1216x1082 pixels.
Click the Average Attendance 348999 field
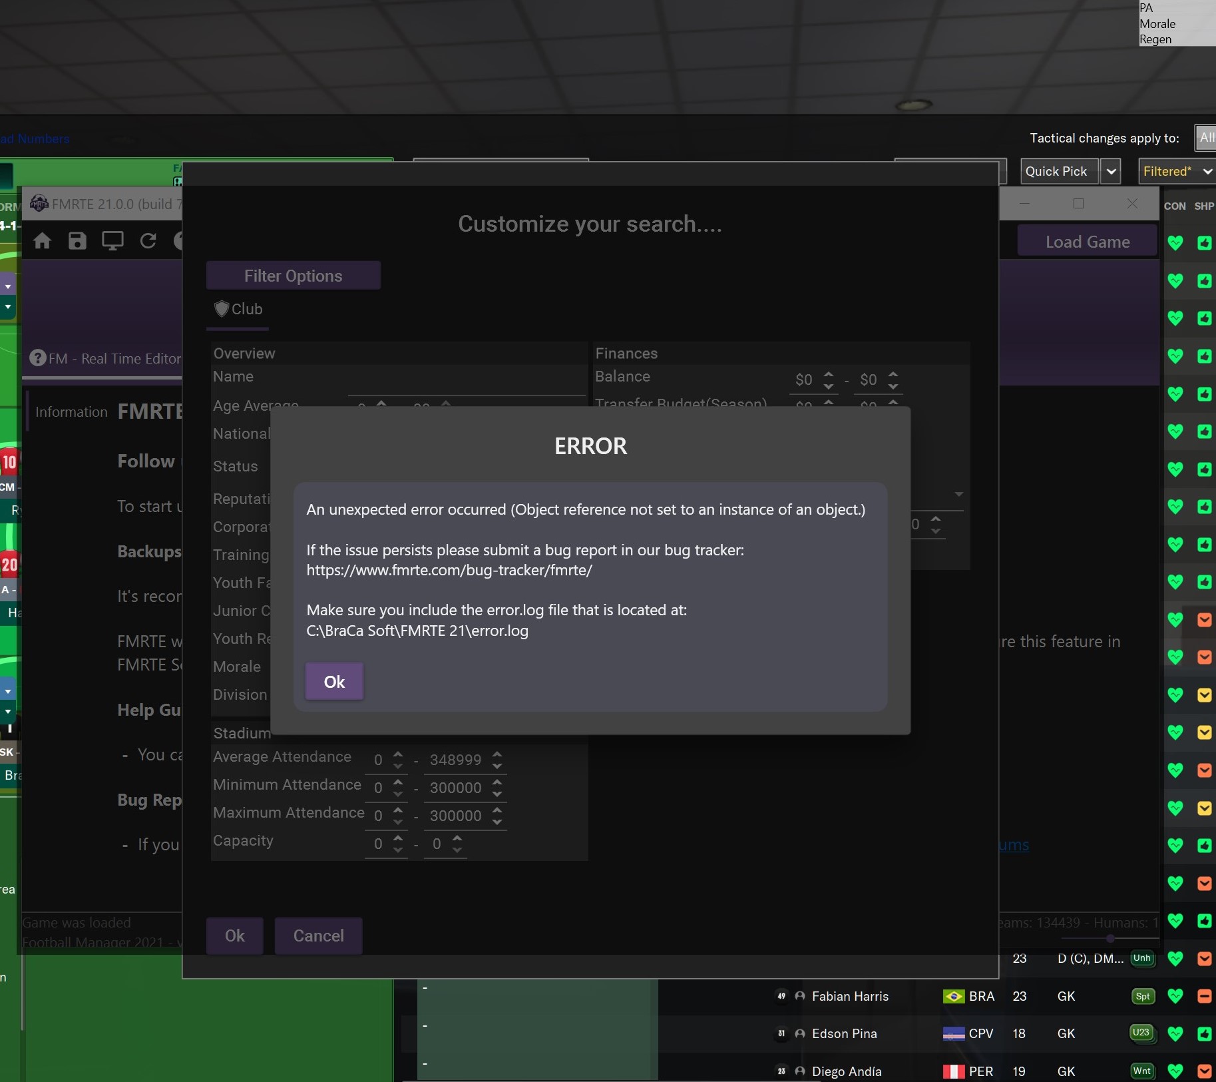456,760
